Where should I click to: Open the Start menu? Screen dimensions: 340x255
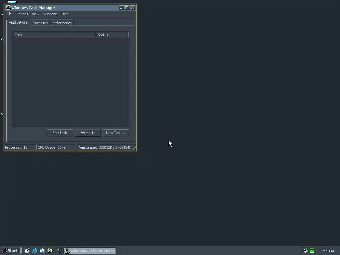tap(10, 251)
